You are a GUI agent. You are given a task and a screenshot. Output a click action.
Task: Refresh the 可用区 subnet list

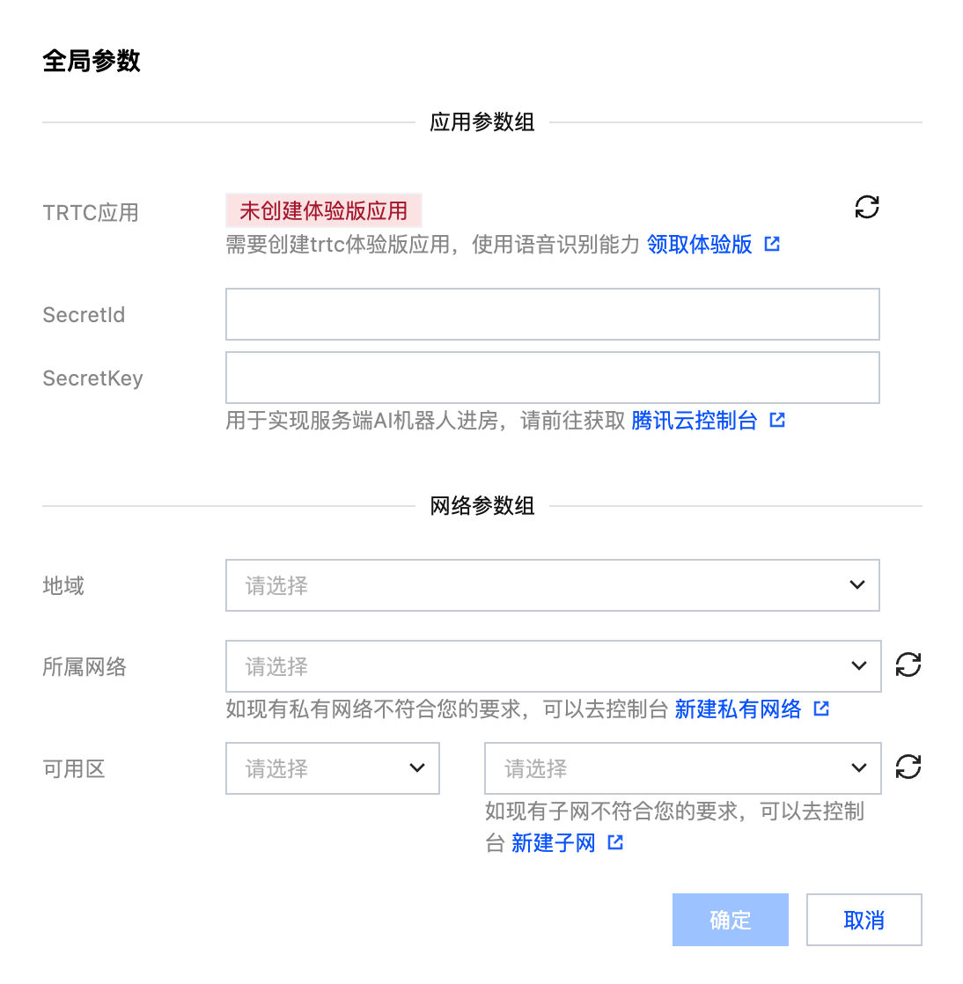[908, 767]
